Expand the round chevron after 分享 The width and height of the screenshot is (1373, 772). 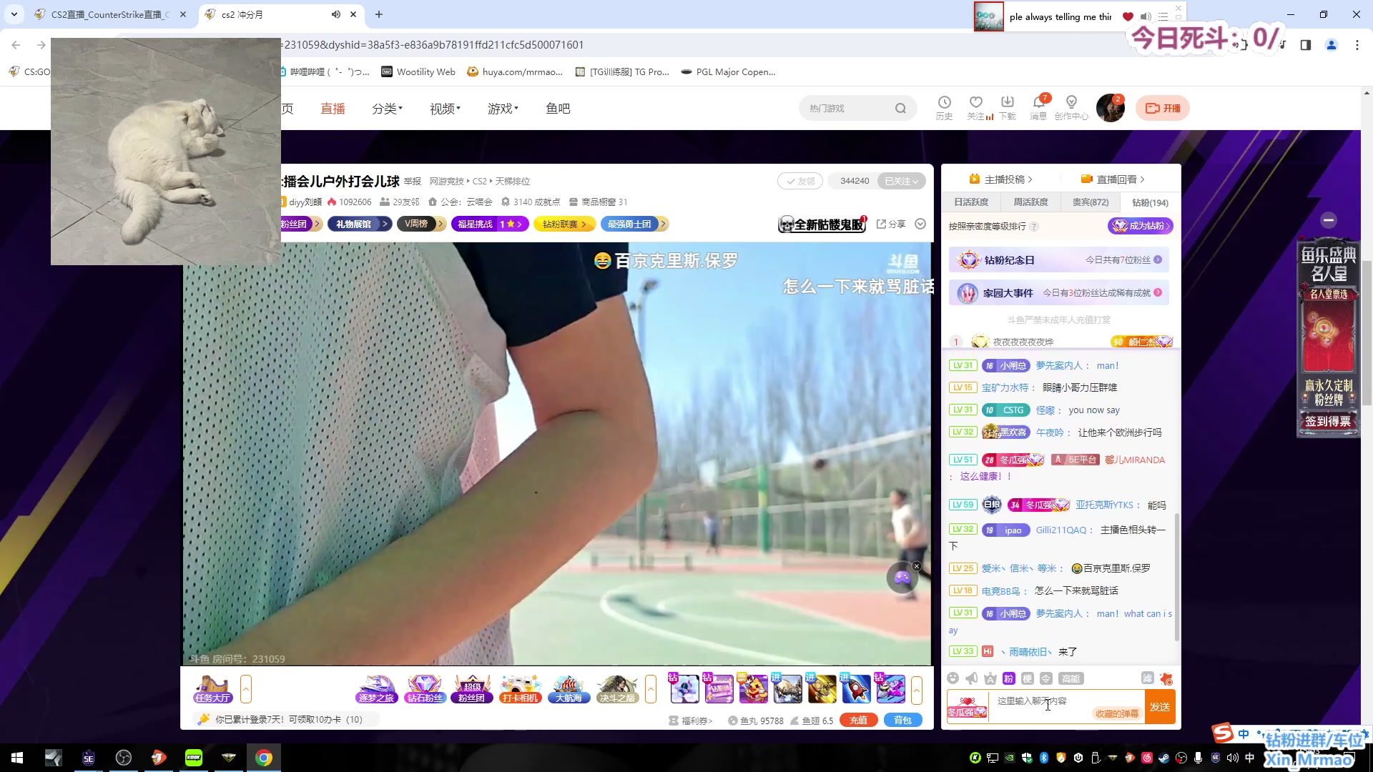pos(920,224)
